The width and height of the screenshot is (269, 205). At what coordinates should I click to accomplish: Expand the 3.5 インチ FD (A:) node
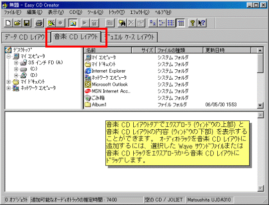[x=16, y=63]
